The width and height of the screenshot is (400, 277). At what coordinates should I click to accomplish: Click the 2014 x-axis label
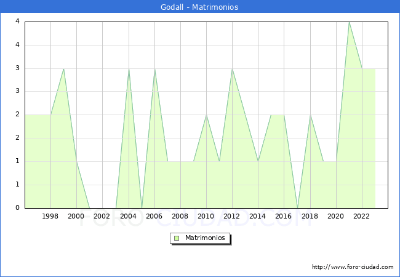click(258, 216)
